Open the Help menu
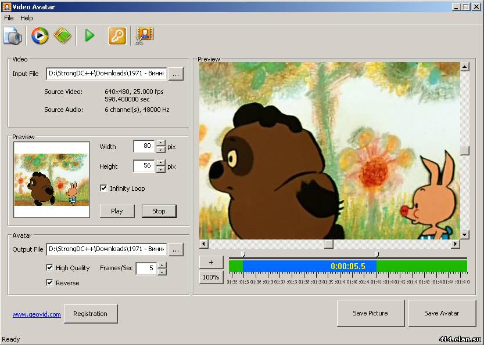484x345 pixels. click(27, 18)
